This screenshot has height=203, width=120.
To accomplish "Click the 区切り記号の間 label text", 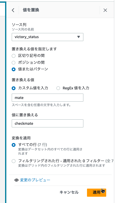I will tap(31, 56).
